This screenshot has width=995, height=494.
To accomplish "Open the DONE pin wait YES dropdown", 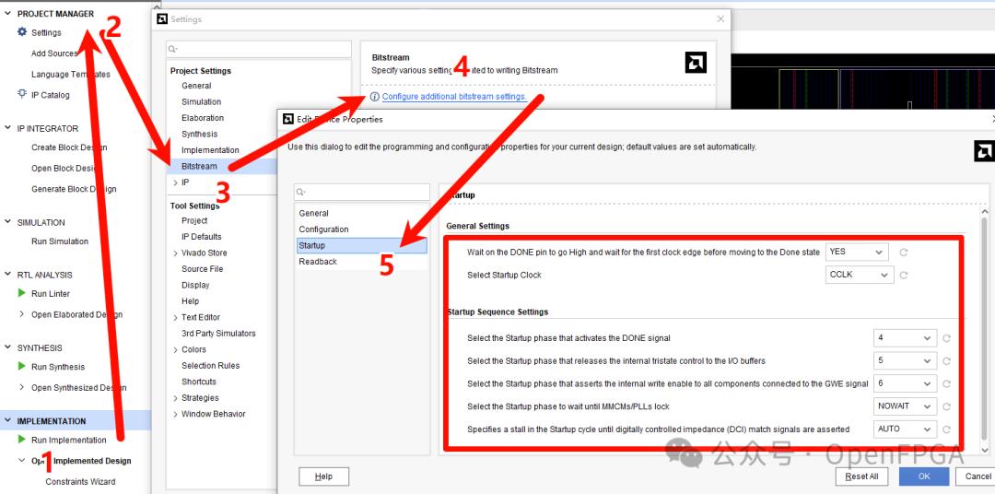I will 856,252.
